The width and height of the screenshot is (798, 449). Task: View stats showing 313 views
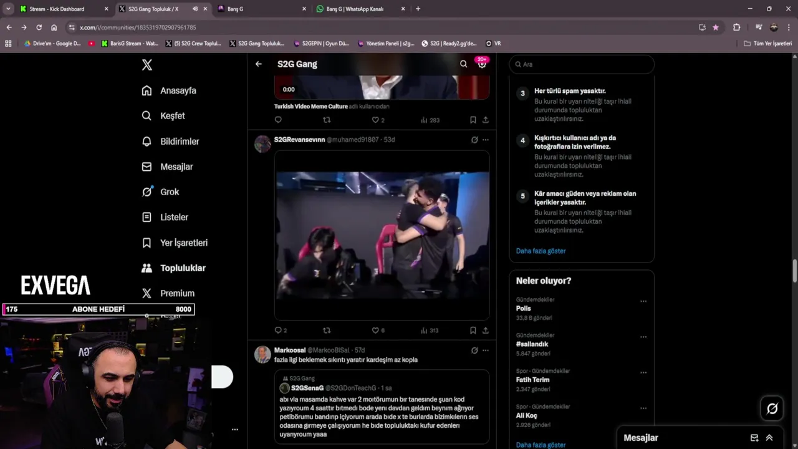pos(430,331)
